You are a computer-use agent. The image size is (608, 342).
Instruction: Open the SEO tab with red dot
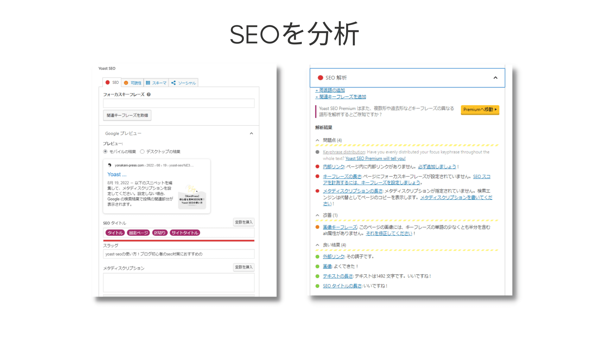pyautogui.click(x=112, y=82)
